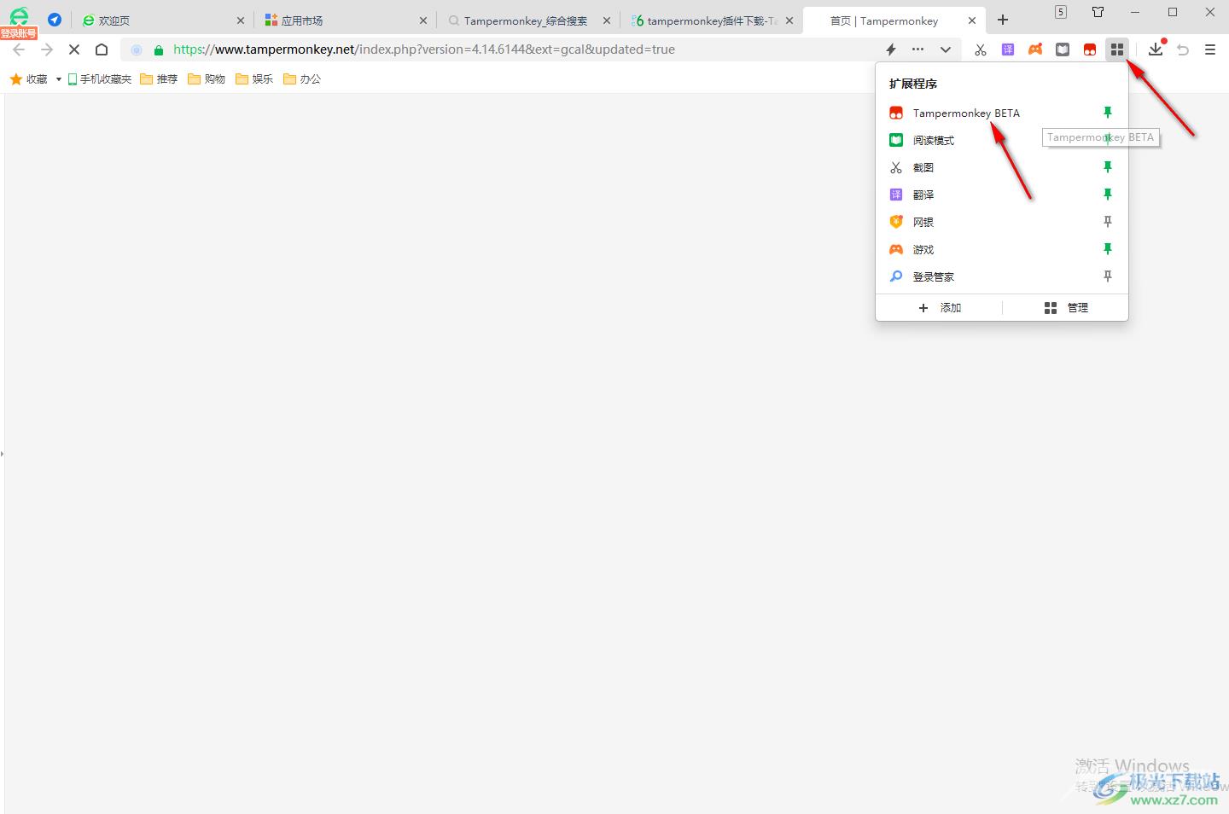Open the three-dots more options in address bar
Viewport: 1229px width, 814px height.
point(917,49)
